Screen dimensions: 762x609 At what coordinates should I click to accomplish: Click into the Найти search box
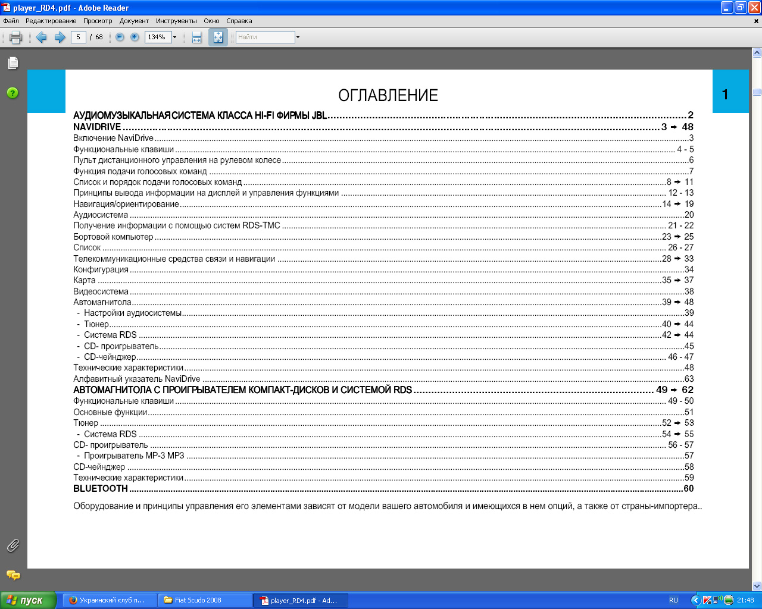[265, 37]
